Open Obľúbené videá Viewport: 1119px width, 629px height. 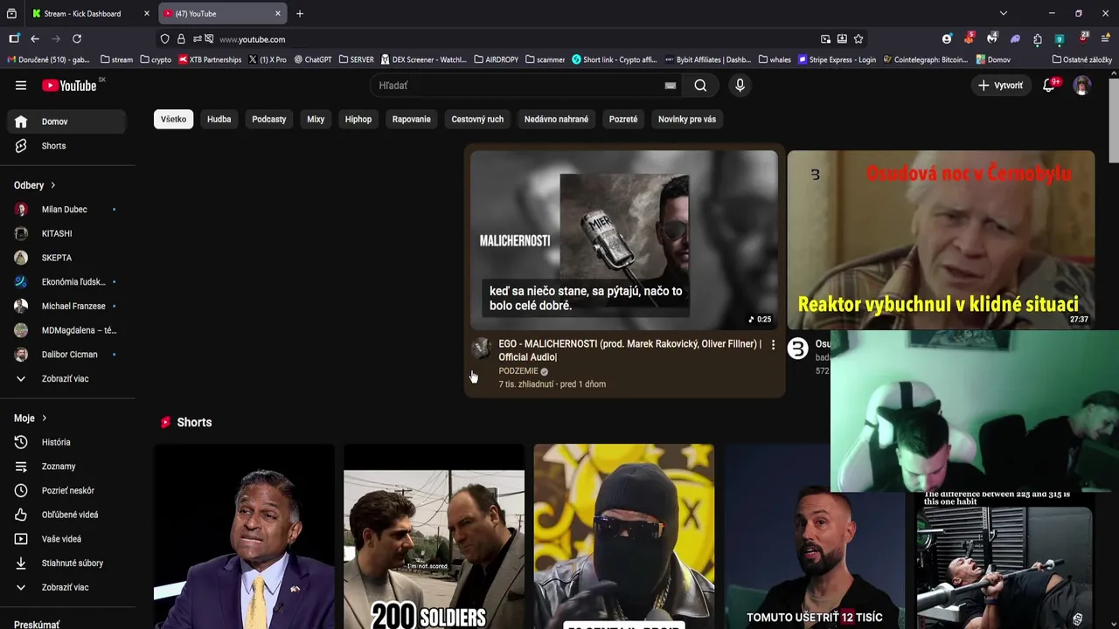(66, 515)
